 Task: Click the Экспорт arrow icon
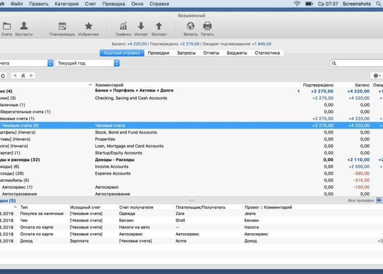pyautogui.click(x=159, y=26)
